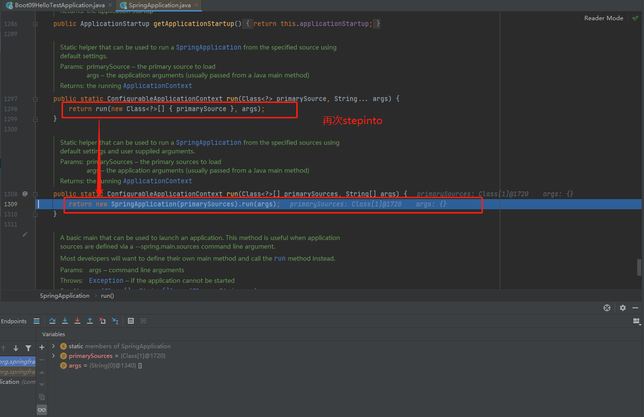The image size is (644, 417).
Task: Click run() breadcrumb item
Action: click(x=107, y=296)
